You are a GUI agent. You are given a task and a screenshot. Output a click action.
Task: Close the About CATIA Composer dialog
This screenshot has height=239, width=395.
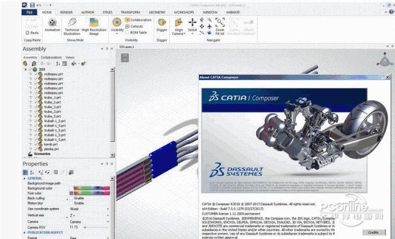(x=387, y=77)
